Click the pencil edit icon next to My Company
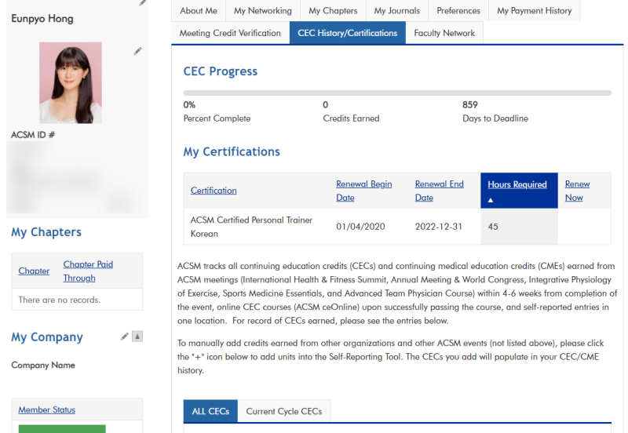This screenshot has width=628, height=433. coord(125,337)
